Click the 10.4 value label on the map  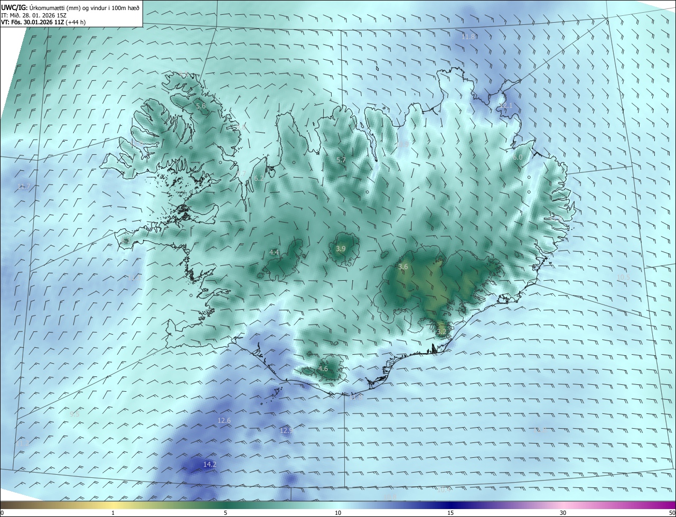444,490
